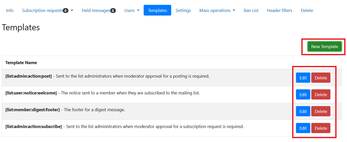The width and height of the screenshot is (347, 142).
Task: Edit the list:admin:action:subscribe template
Action: [x=303, y=128]
